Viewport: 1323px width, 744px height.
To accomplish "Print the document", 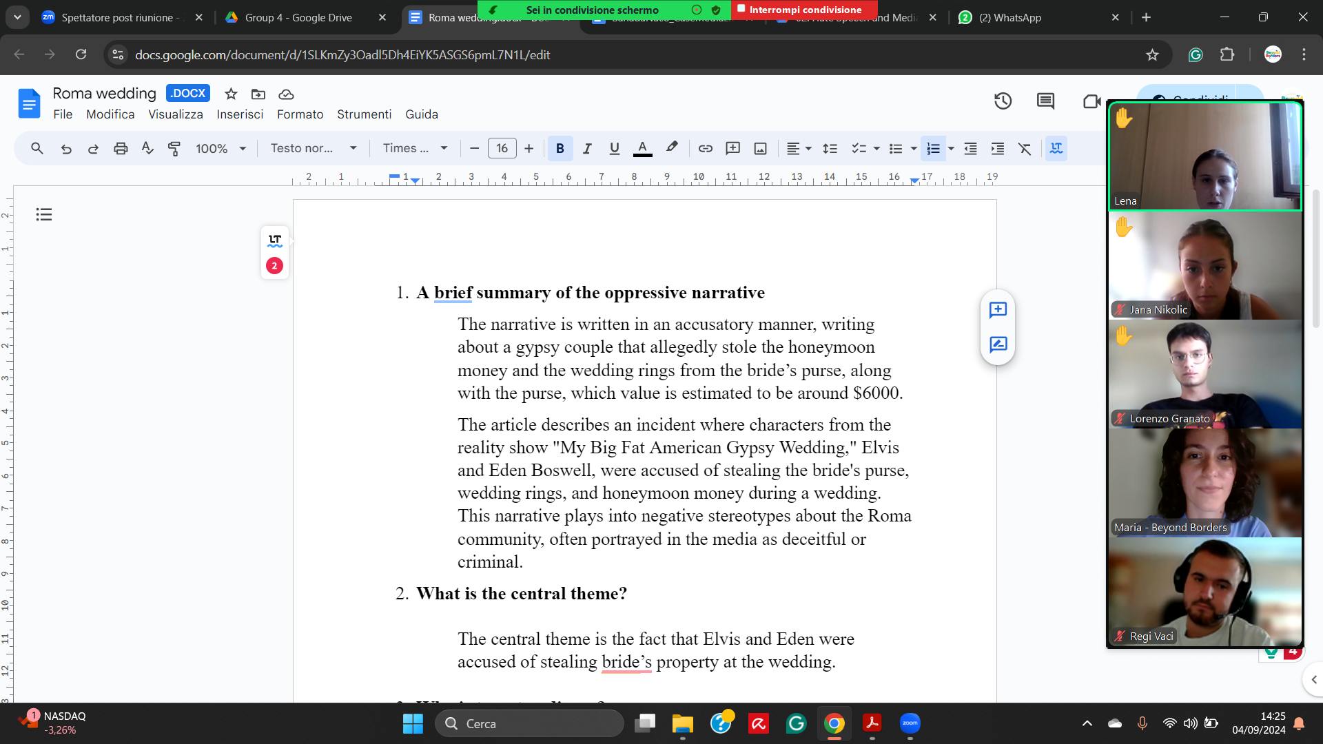I will 121,148.
